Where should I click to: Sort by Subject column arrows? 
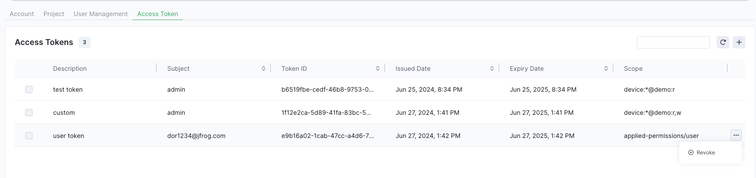[x=264, y=69]
